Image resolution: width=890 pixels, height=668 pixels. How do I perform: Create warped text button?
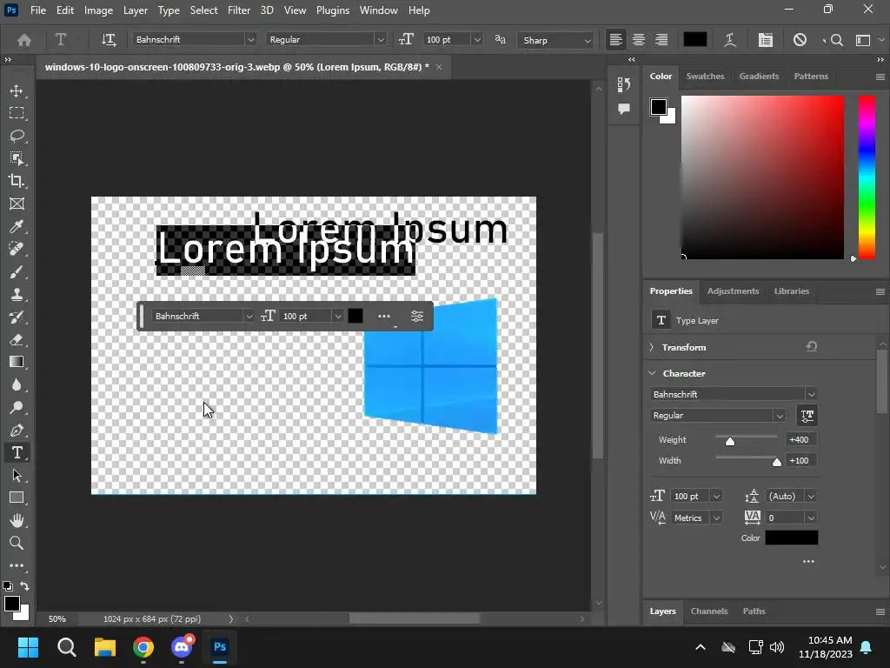[730, 40]
